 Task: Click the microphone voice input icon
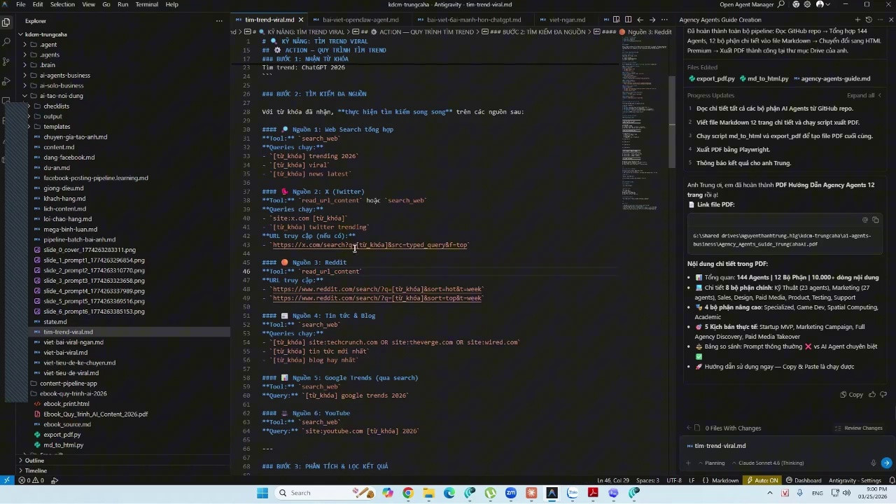coord(873,463)
